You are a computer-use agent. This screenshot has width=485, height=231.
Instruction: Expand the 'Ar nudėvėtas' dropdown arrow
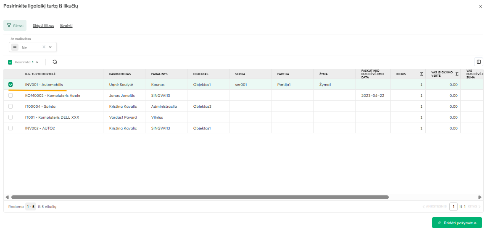pos(50,47)
